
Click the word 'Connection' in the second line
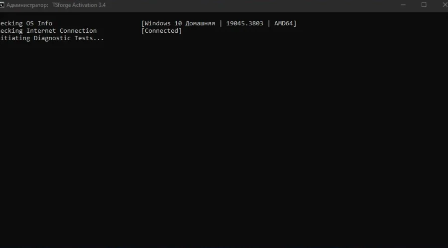click(x=78, y=31)
